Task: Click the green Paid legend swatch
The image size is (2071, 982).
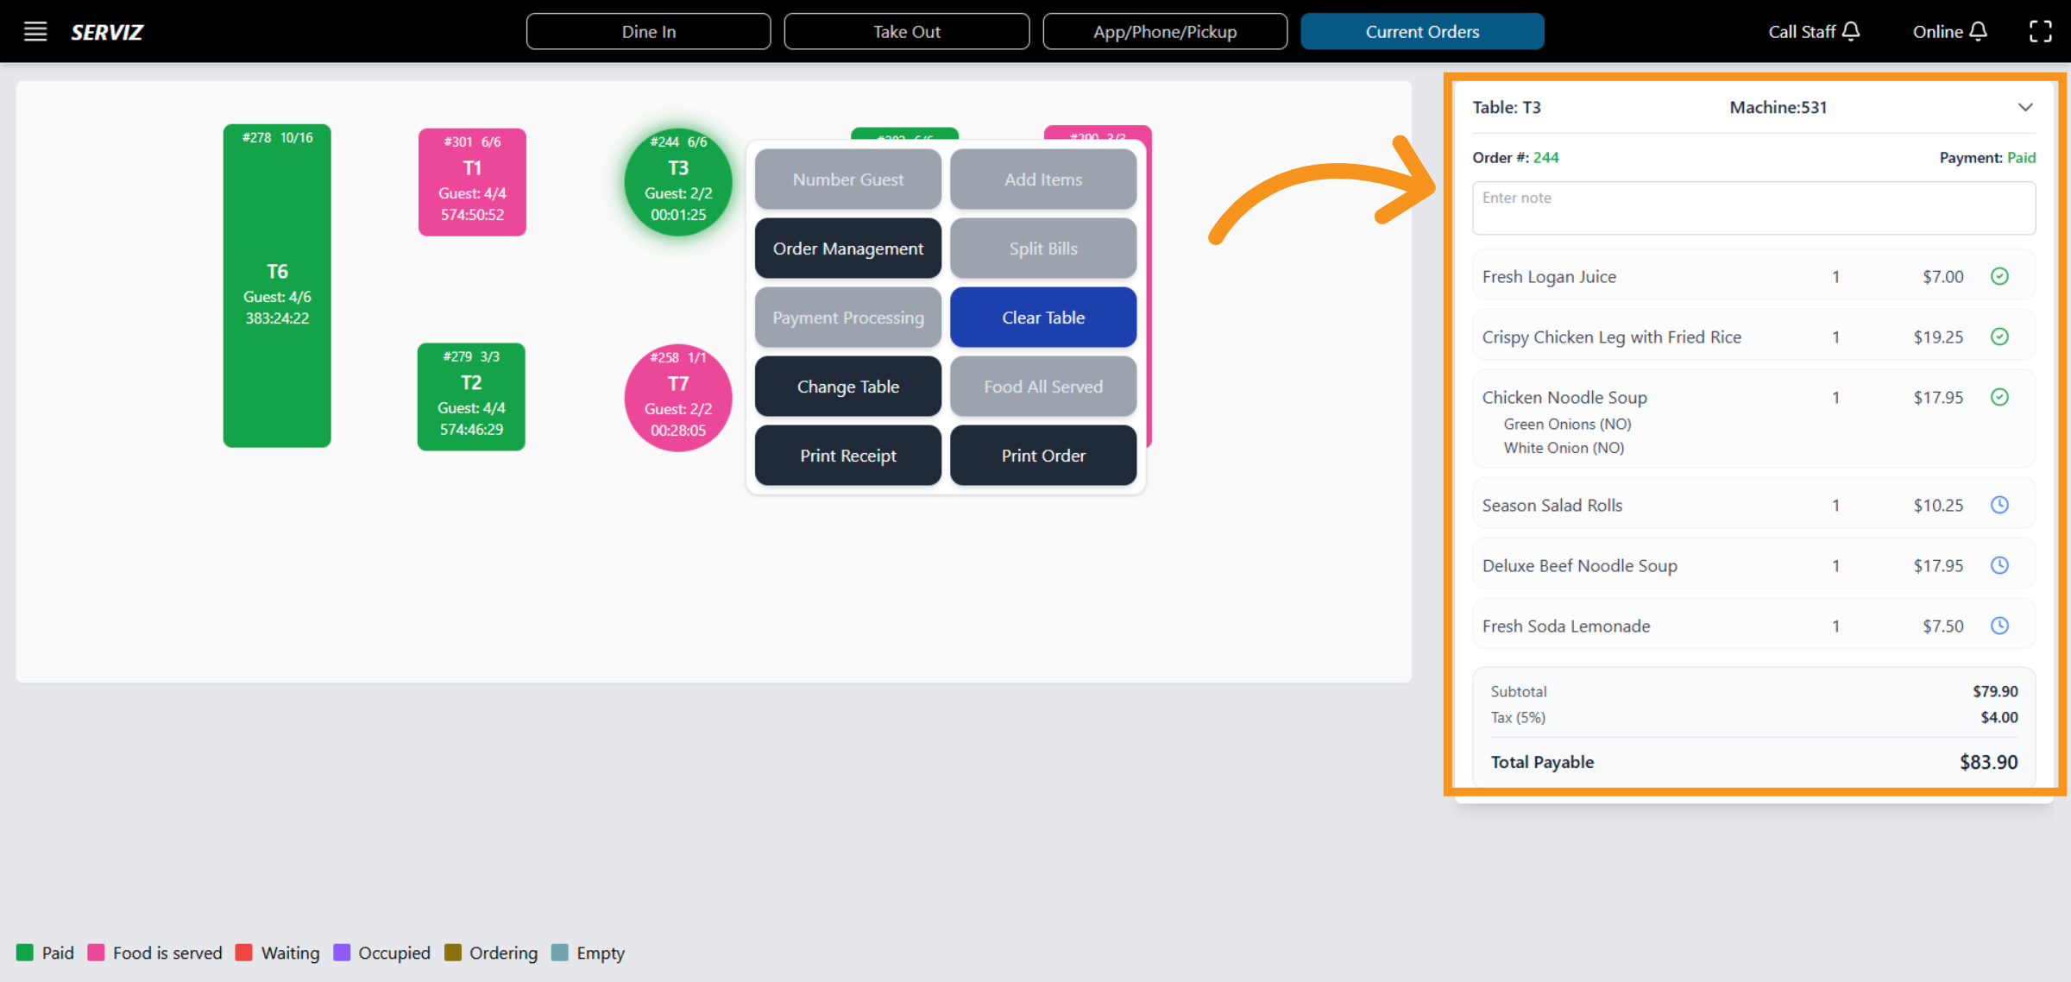Action: tap(26, 953)
